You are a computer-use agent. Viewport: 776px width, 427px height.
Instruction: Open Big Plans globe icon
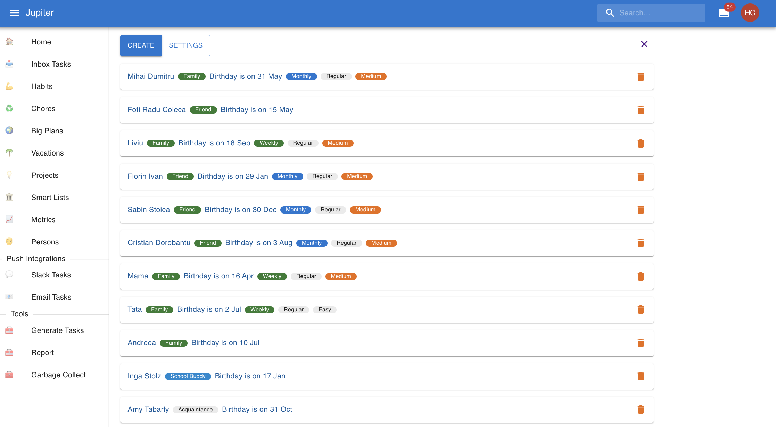9,131
